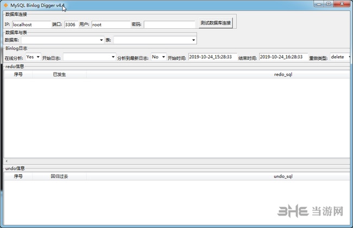Click the IP input field containing localhost
Viewport: 353px width, 228px height.
click(x=31, y=24)
